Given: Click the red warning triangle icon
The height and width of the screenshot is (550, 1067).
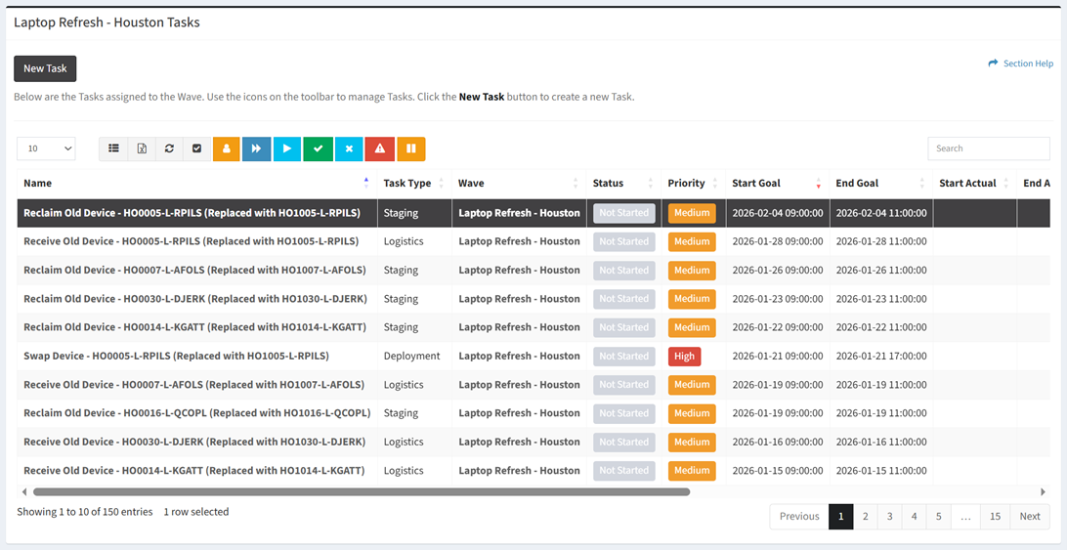Looking at the screenshot, I should [x=379, y=148].
